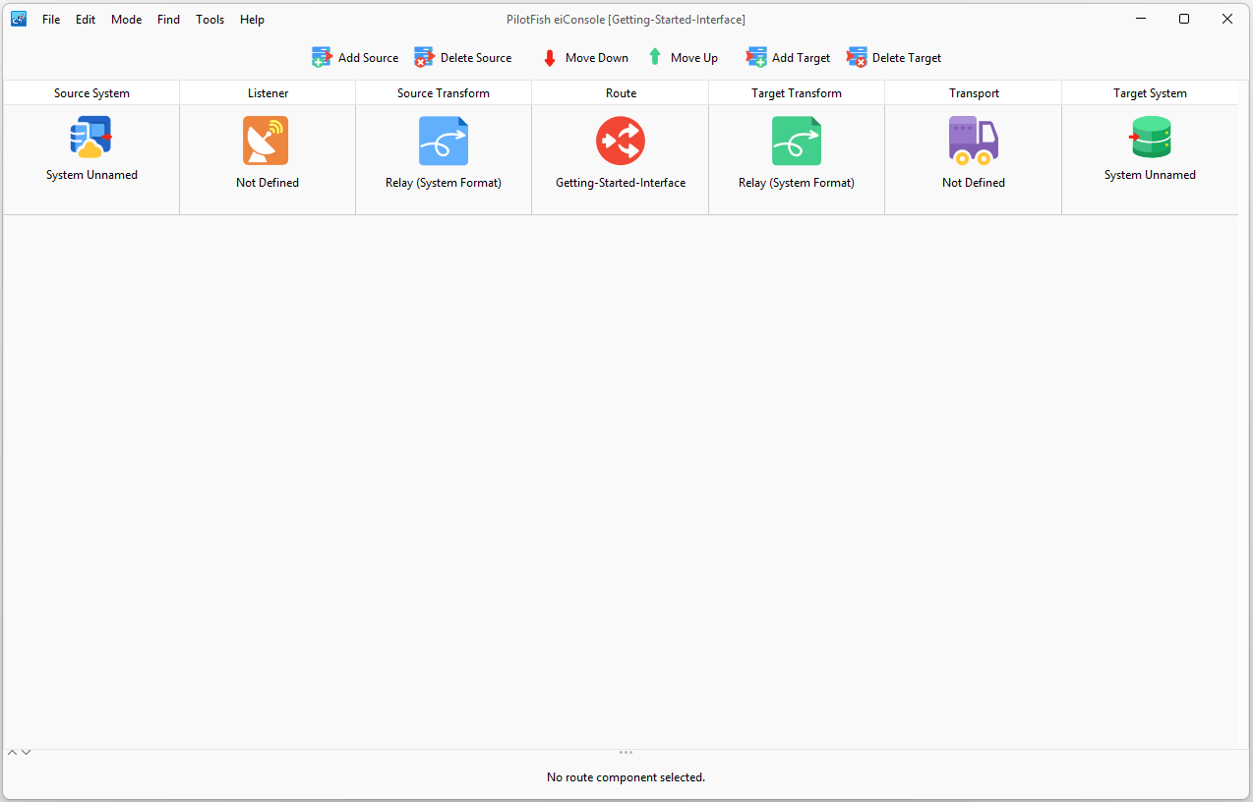Open the blue Source Transform relay icon
This screenshot has width=1253, height=802.
(x=444, y=141)
